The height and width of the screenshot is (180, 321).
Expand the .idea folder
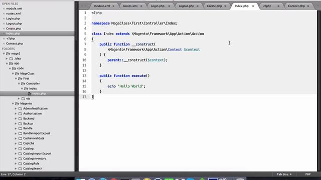7,58
